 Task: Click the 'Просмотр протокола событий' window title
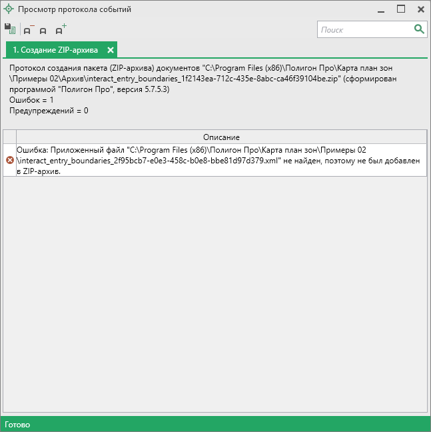tap(75, 9)
